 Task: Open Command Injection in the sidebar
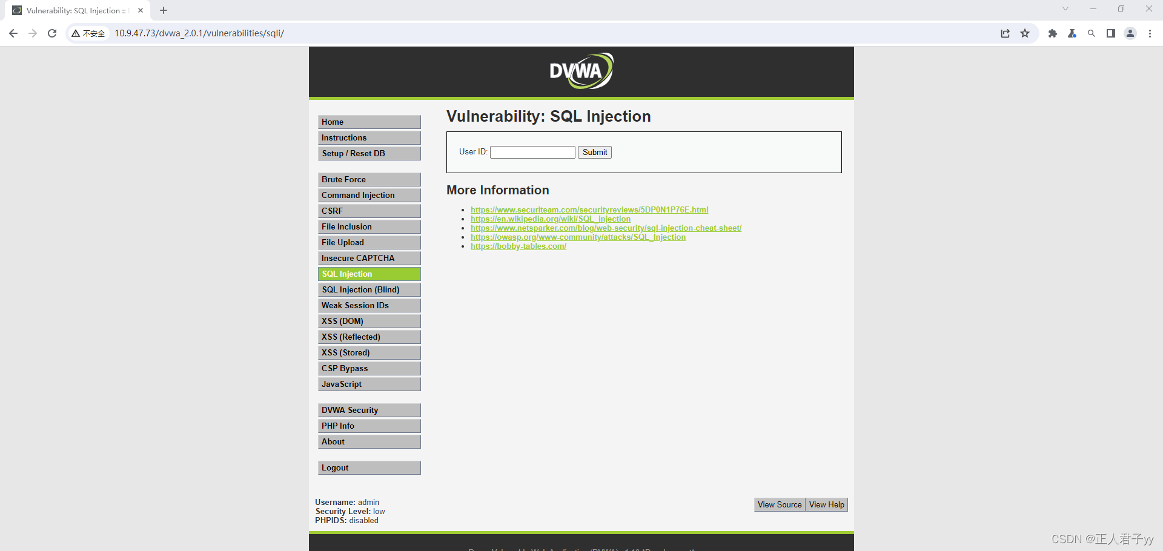pos(369,195)
